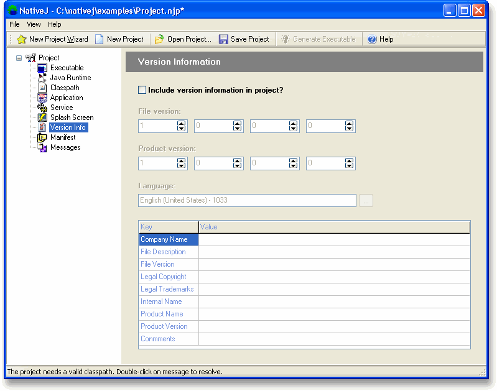Click the New Project Wizard star icon
This screenshot has height=391, width=497.
tap(21, 39)
